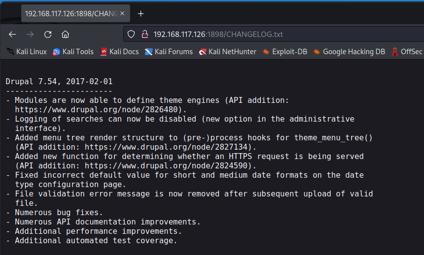Screen dimensions: 424x255
Task: Open the OffSec bookmark
Action: pyautogui.click(x=407, y=52)
